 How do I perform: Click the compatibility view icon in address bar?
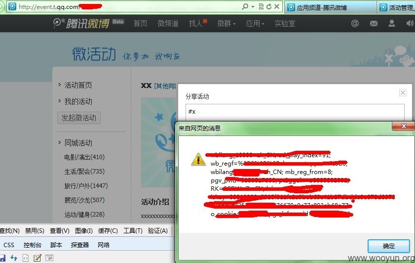pyautogui.click(x=261, y=6)
